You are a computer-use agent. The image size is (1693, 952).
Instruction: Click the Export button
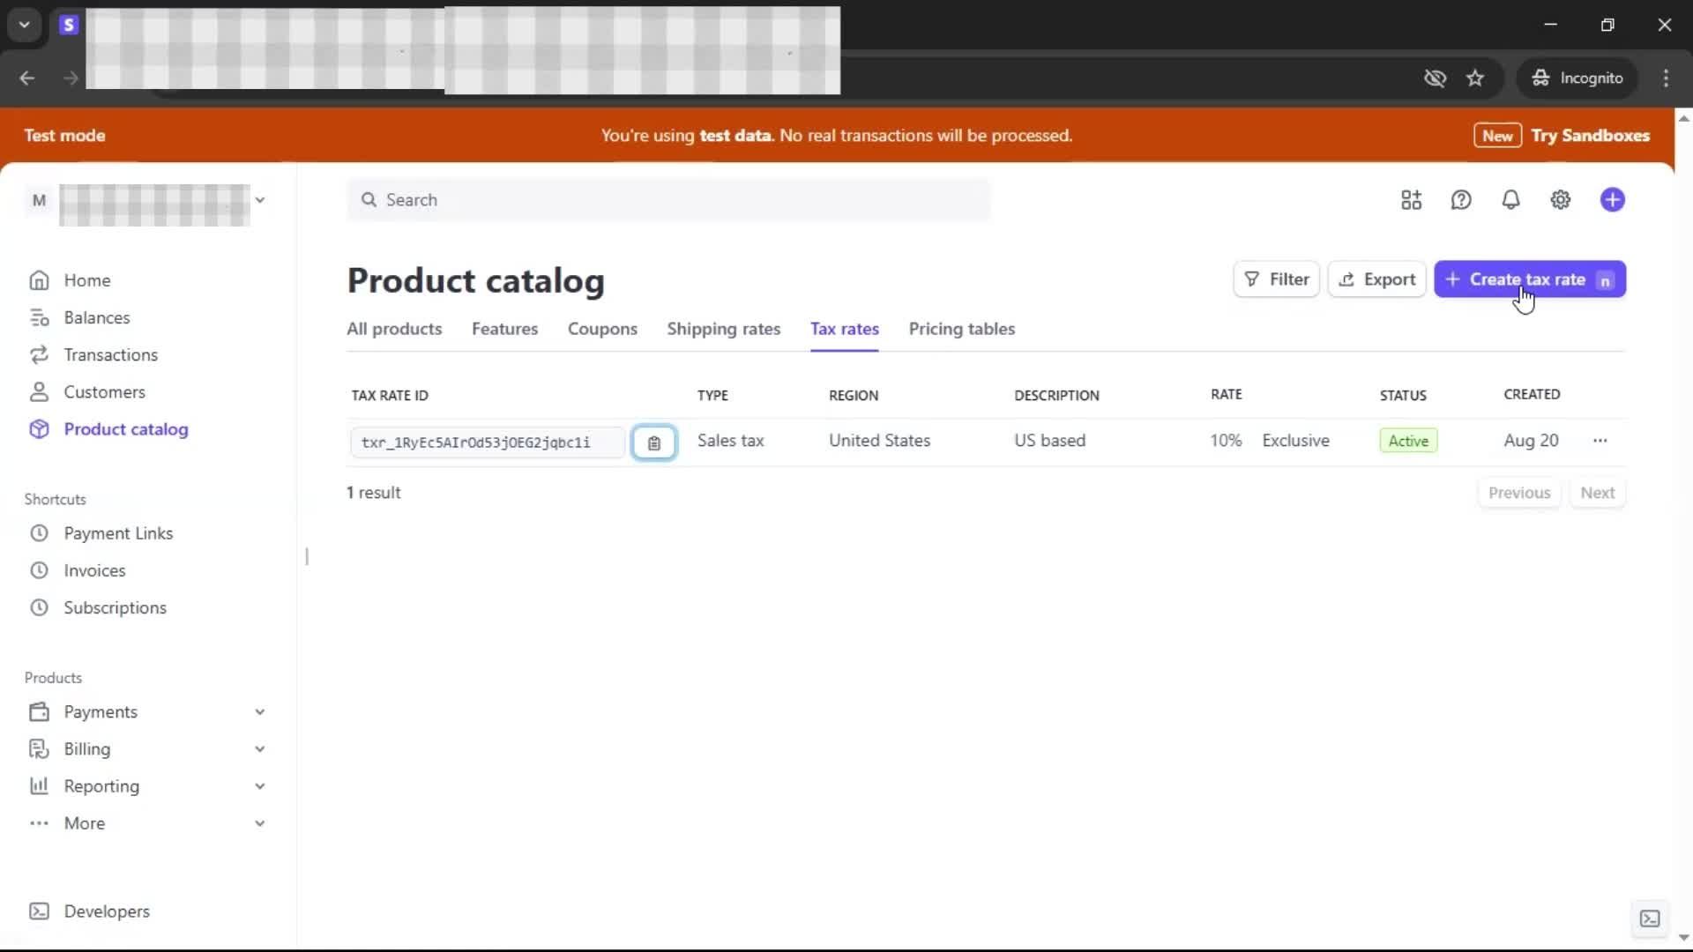pos(1376,279)
